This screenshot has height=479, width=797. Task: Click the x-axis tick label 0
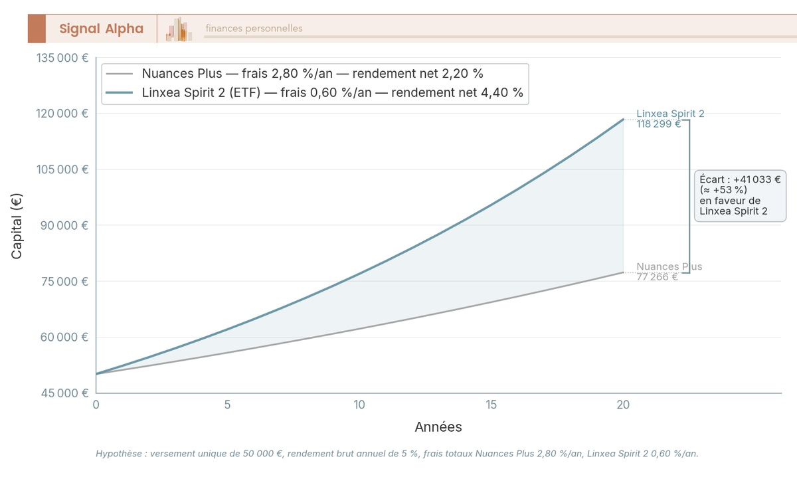(96, 404)
